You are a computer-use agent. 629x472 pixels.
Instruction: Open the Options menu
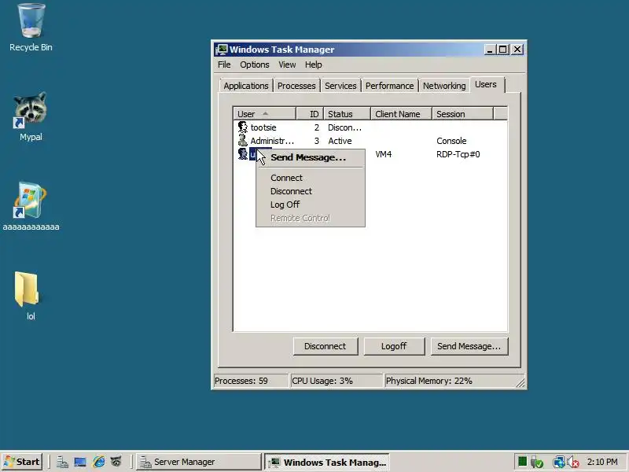click(254, 65)
